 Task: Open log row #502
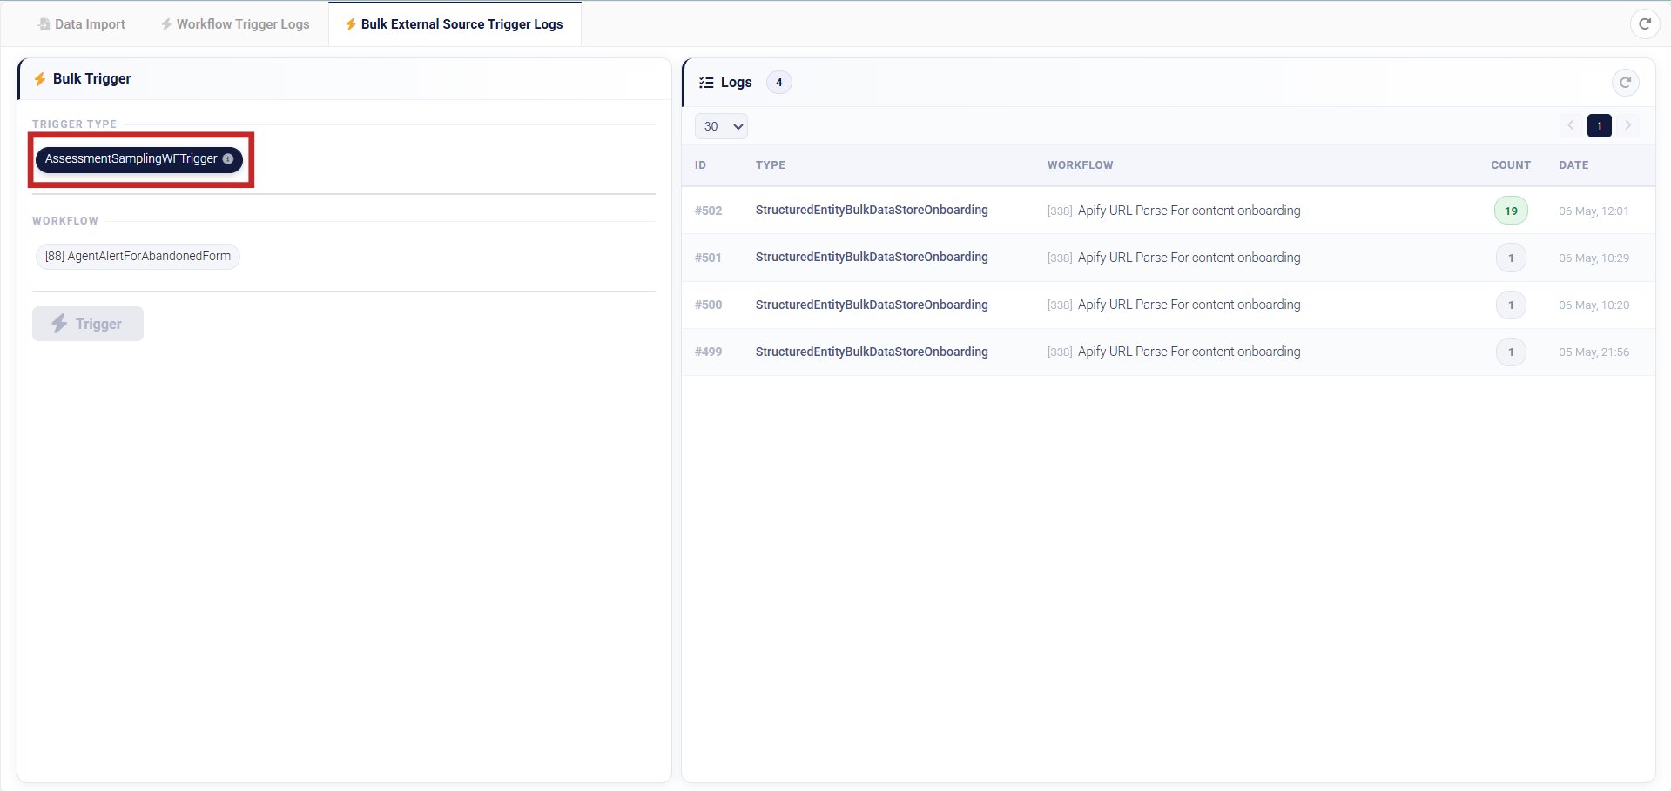coord(1169,211)
